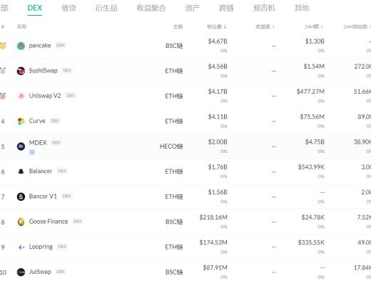
Task: Click the SushiSwap logo icon
Action: point(21,71)
